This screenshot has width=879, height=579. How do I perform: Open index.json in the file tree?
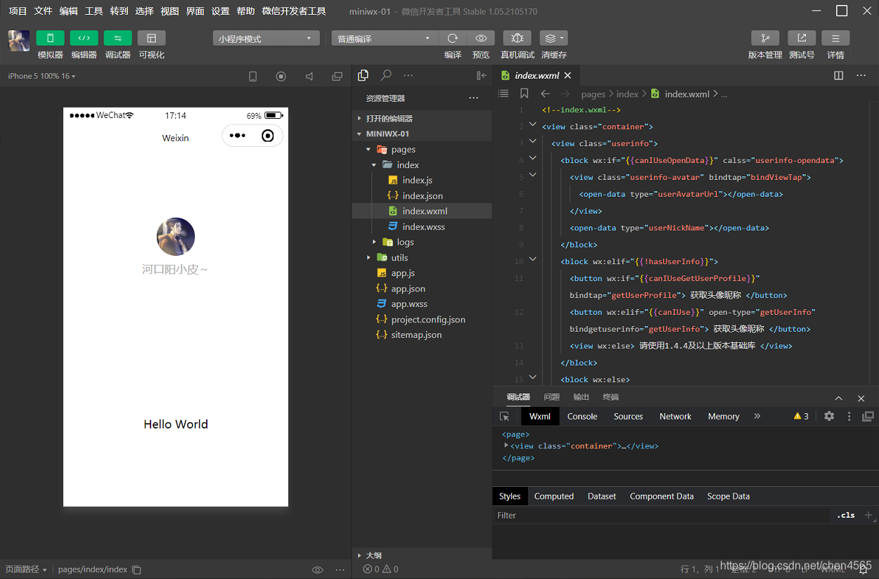coord(422,196)
